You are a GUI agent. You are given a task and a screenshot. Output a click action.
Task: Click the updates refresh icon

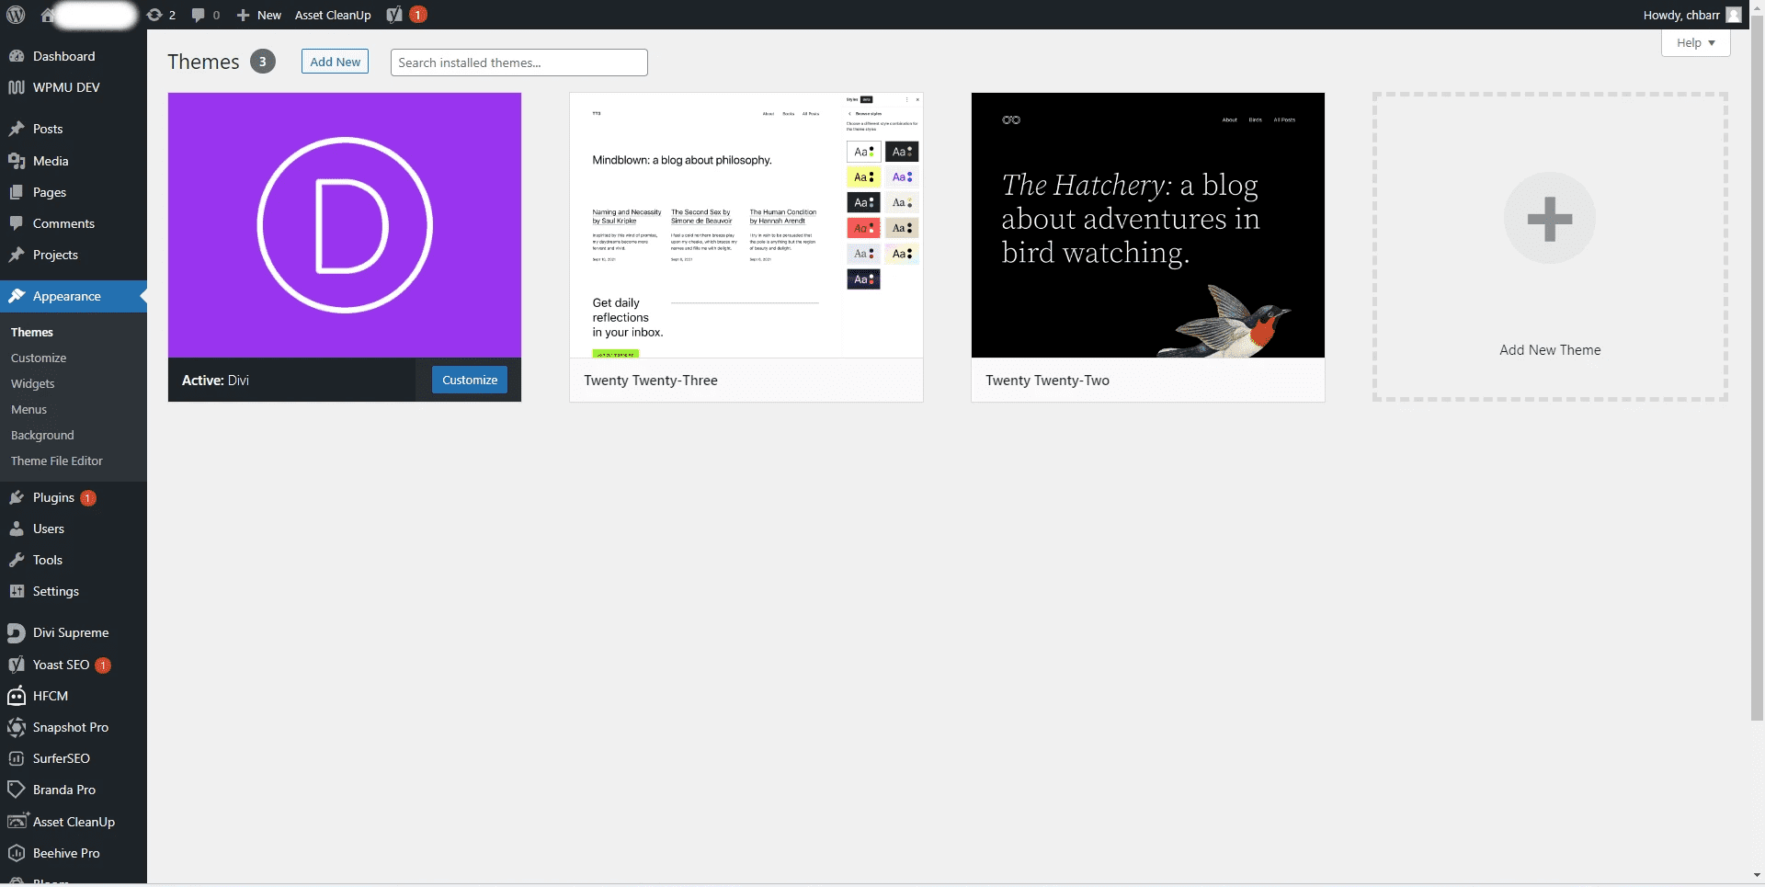click(x=154, y=15)
